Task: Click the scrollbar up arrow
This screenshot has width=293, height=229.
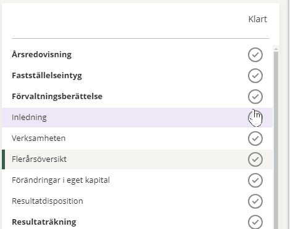Action: tap(276, 49)
